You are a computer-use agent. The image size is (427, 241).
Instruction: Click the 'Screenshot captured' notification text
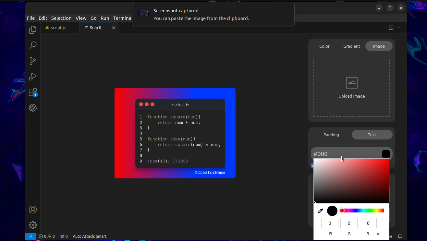point(176,11)
